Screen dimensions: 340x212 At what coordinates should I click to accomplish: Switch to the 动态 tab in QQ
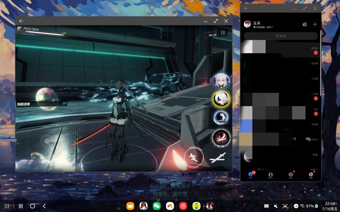click(x=311, y=175)
